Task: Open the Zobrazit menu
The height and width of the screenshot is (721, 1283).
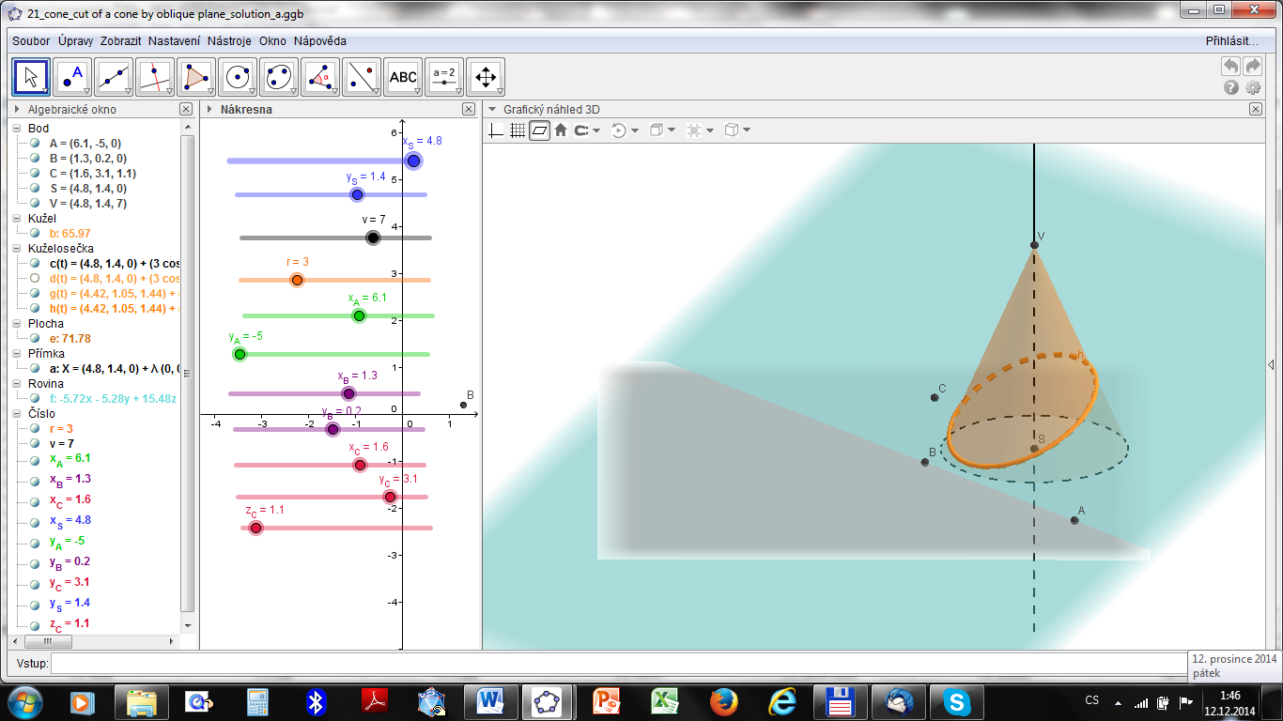Action: click(x=120, y=41)
